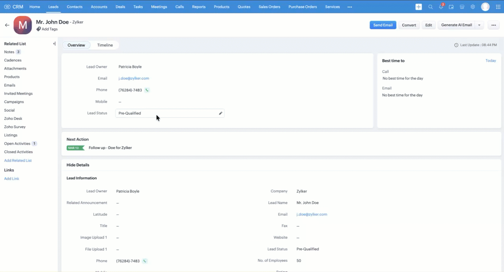Click the Generate AI Email button
Screen dimensions: 504x272
456,25
